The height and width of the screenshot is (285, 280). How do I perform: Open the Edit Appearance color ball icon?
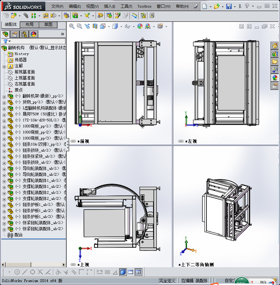click(x=140, y=26)
